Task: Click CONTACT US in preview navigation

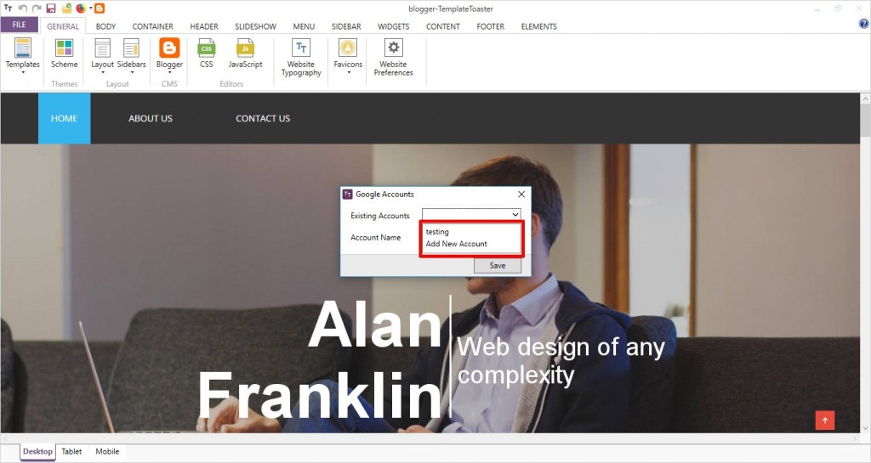Action: point(263,118)
